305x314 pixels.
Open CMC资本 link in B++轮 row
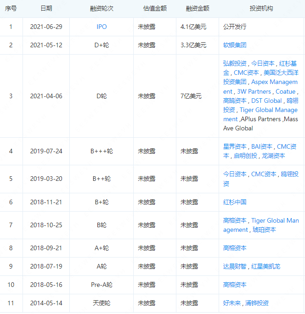pyautogui.click(x=264, y=174)
